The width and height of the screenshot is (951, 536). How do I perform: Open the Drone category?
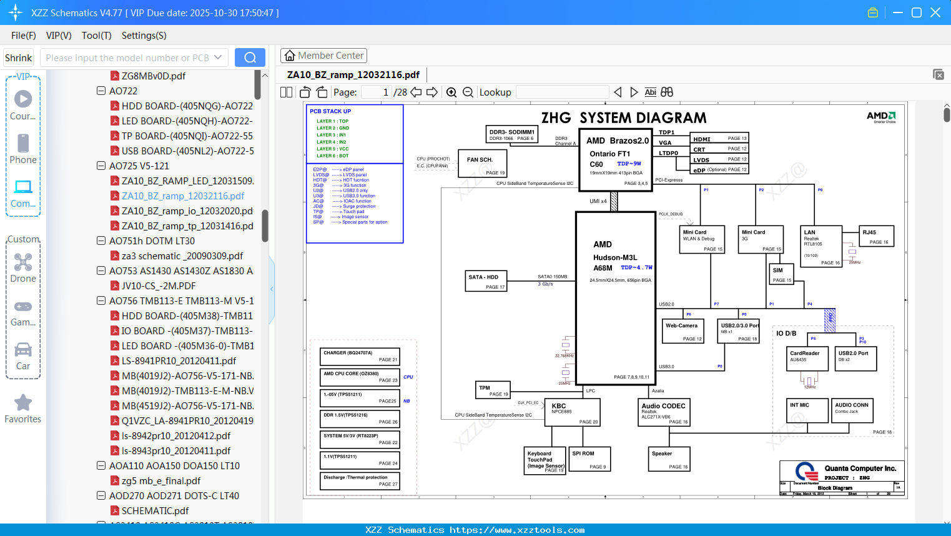23,267
